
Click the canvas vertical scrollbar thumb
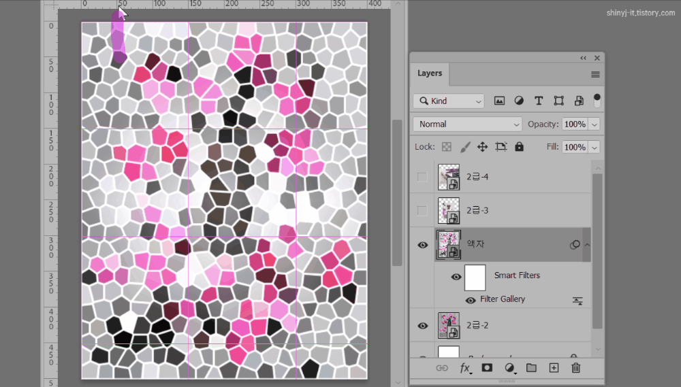397,192
